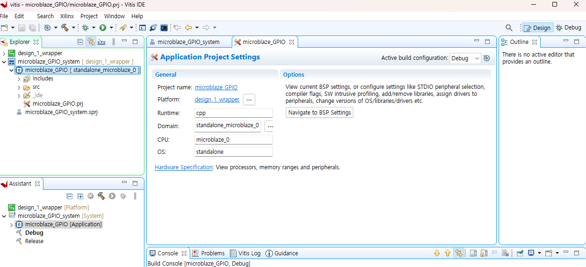586x267 pixels.
Task: Expand microblaze_GPIO [Application] in Assistant
Action: (x=12, y=225)
